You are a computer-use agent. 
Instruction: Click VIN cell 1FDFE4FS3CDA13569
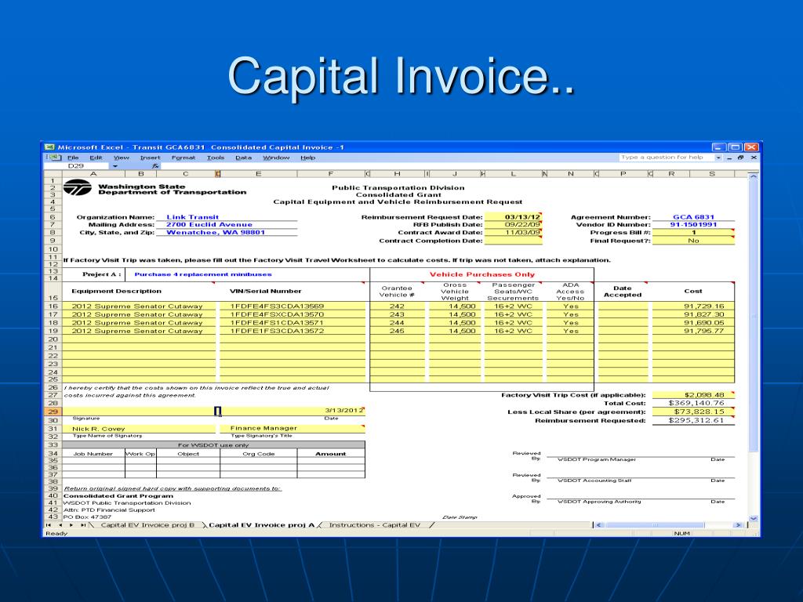coord(292,306)
